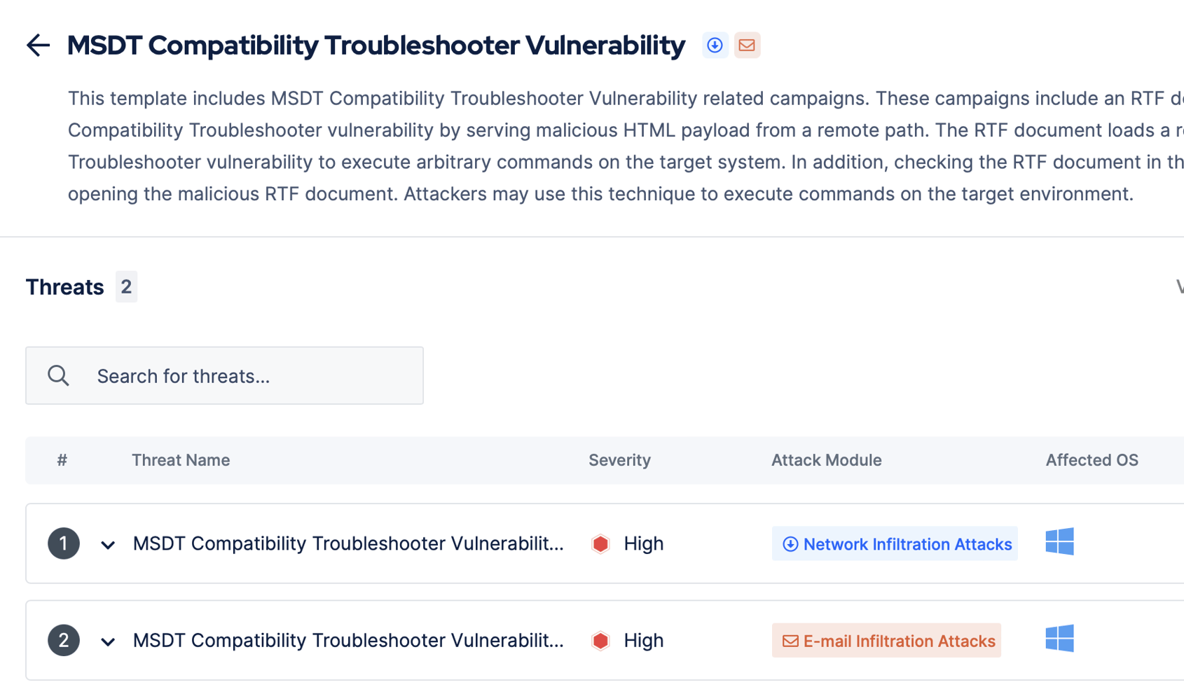Expand the first MSDT threat row
Image resolution: width=1184 pixels, height=694 pixels.
pyautogui.click(x=107, y=543)
